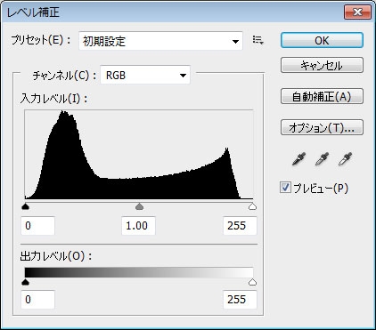Click the OK button
This screenshot has width=376, height=330.
322,40
